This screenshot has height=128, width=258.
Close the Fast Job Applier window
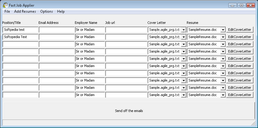coord(251,5)
